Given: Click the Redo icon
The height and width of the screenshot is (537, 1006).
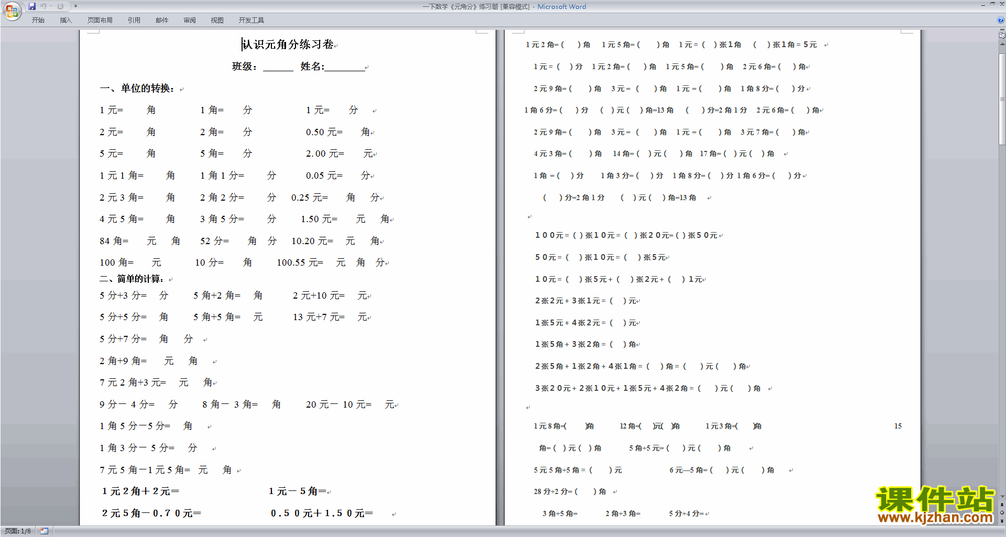Looking at the screenshot, I should 60,6.
